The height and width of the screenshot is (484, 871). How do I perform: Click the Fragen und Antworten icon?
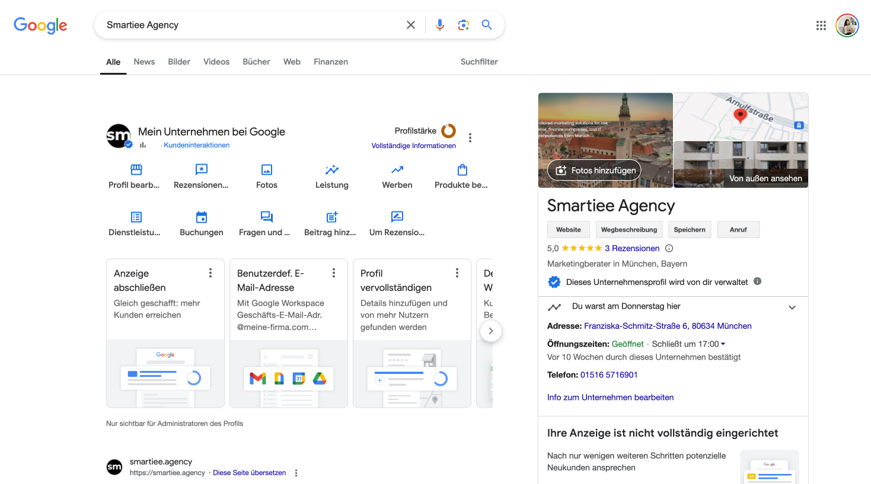[266, 217]
